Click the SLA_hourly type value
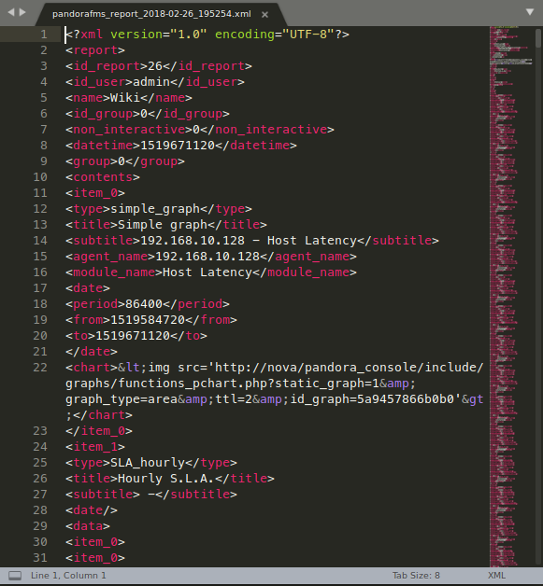Image resolution: width=543 pixels, height=586 pixels. (148, 463)
